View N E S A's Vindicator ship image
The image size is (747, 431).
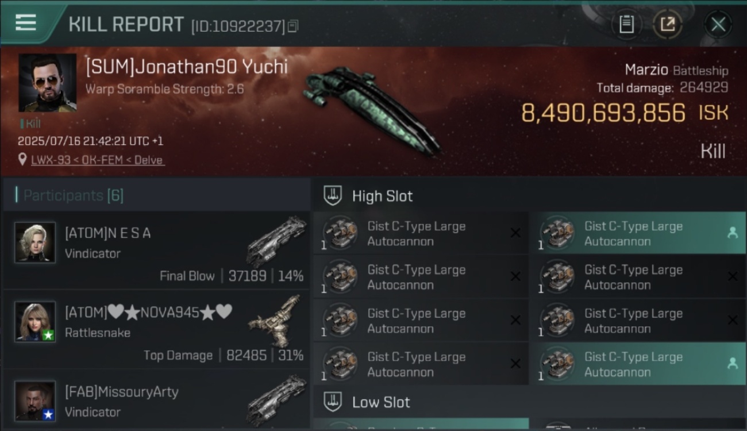click(277, 241)
